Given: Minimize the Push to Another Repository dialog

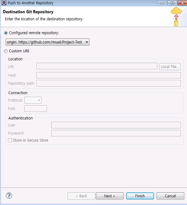Looking at the screenshot, I should 162,3.
